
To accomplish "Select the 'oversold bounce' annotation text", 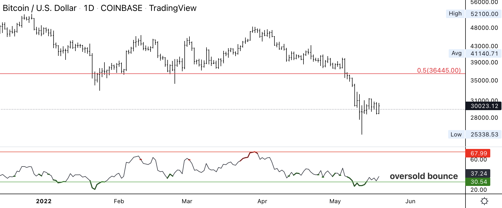I will (x=424, y=176).
